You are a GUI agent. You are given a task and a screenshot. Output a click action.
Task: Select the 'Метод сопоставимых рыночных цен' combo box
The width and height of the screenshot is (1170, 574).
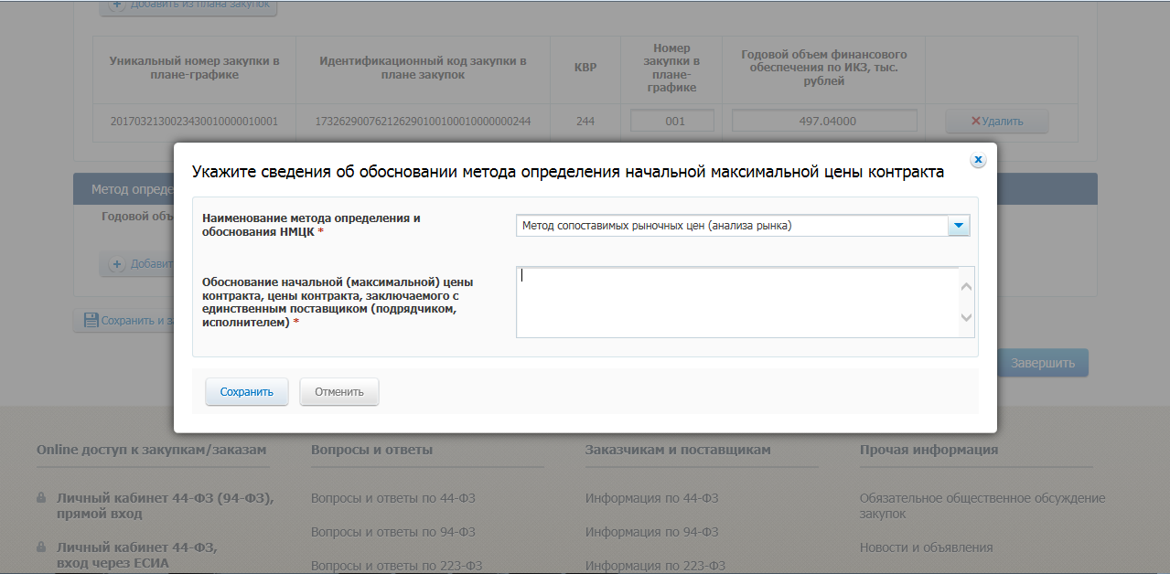(x=732, y=226)
